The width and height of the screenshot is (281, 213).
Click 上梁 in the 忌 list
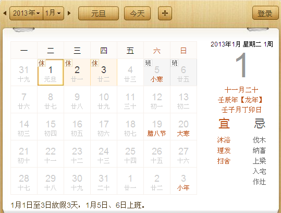tap(259, 161)
